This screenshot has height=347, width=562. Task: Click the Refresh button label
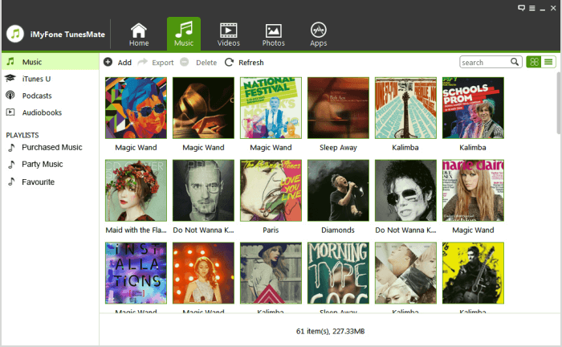(x=250, y=63)
